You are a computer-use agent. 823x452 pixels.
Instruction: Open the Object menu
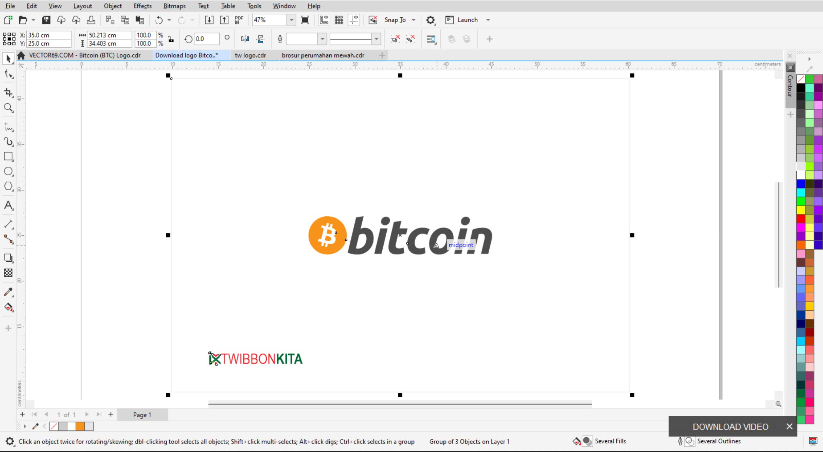[113, 6]
